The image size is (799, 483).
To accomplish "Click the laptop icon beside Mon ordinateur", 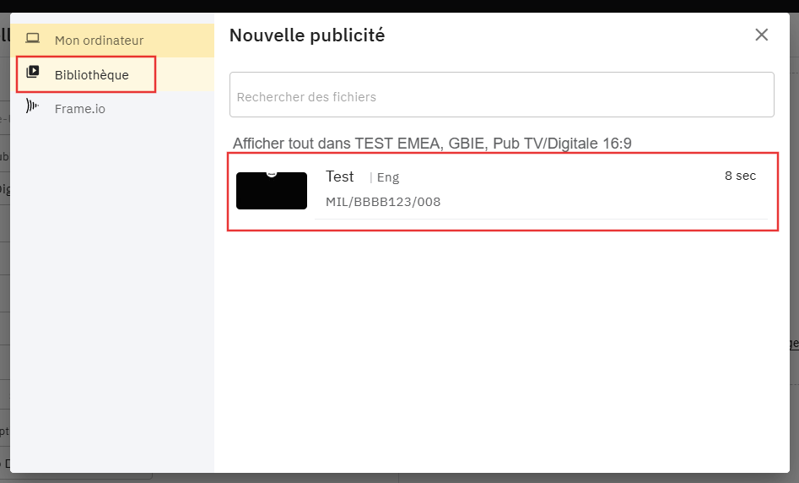I will [33, 39].
